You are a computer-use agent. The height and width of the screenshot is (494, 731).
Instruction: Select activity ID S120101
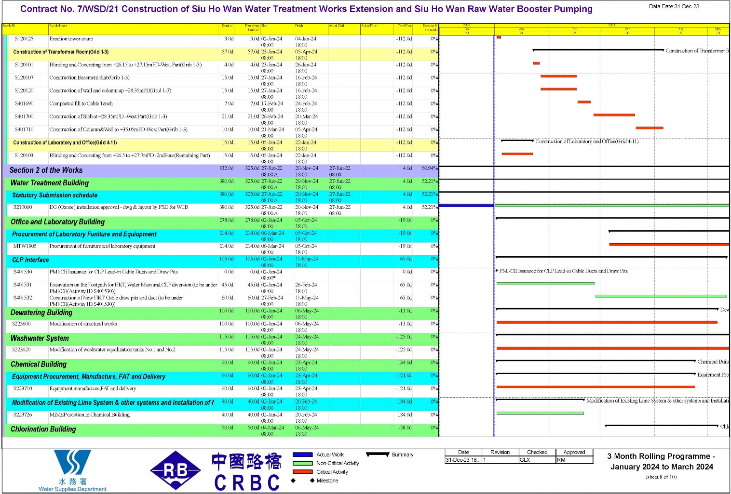24,65
